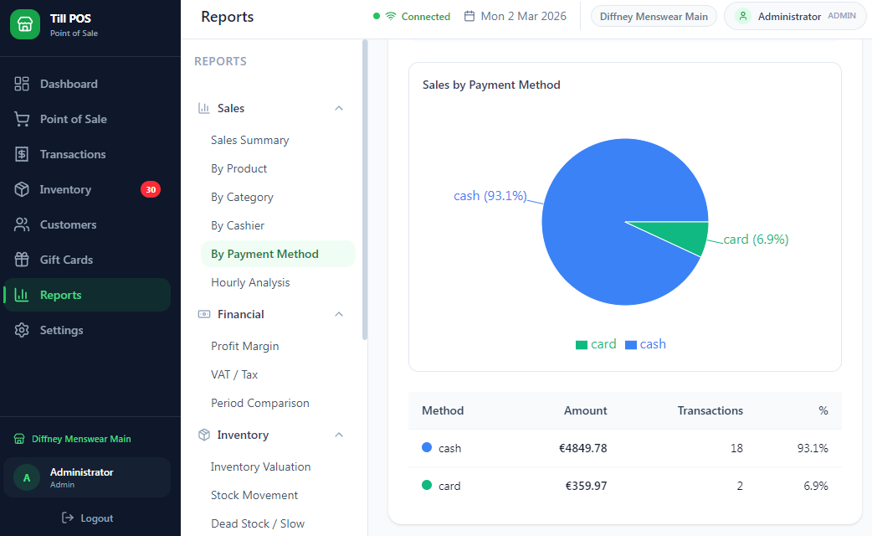Collapse the Sales reports section

pos(339,108)
